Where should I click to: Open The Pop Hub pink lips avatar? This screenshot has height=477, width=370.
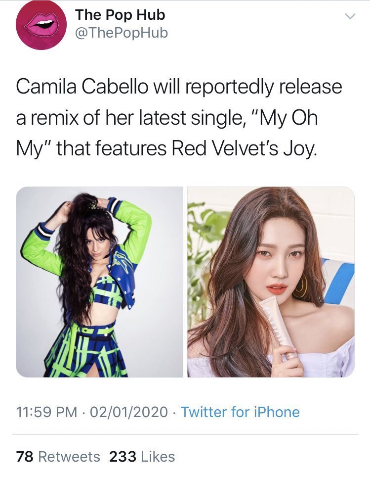coord(41,25)
